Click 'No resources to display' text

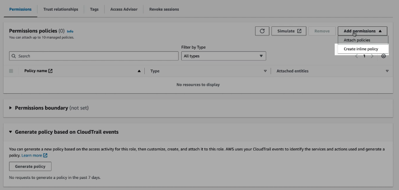[x=198, y=85]
